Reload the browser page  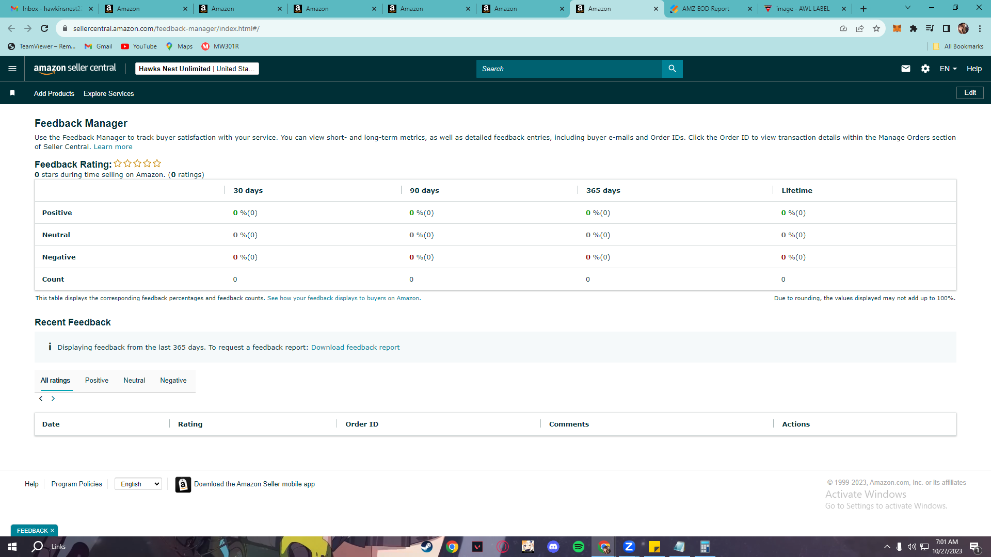coord(44,28)
